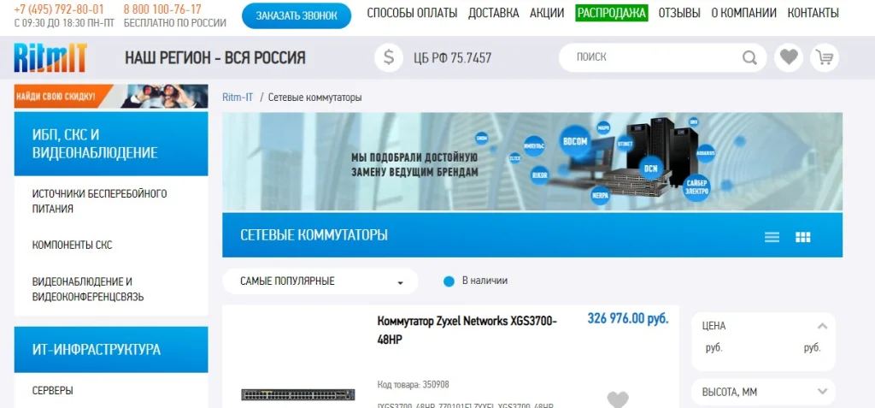Open the 'Самые популярные' sort dropdown
This screenshot has height=408, width=875.
[x=320, y=281]
